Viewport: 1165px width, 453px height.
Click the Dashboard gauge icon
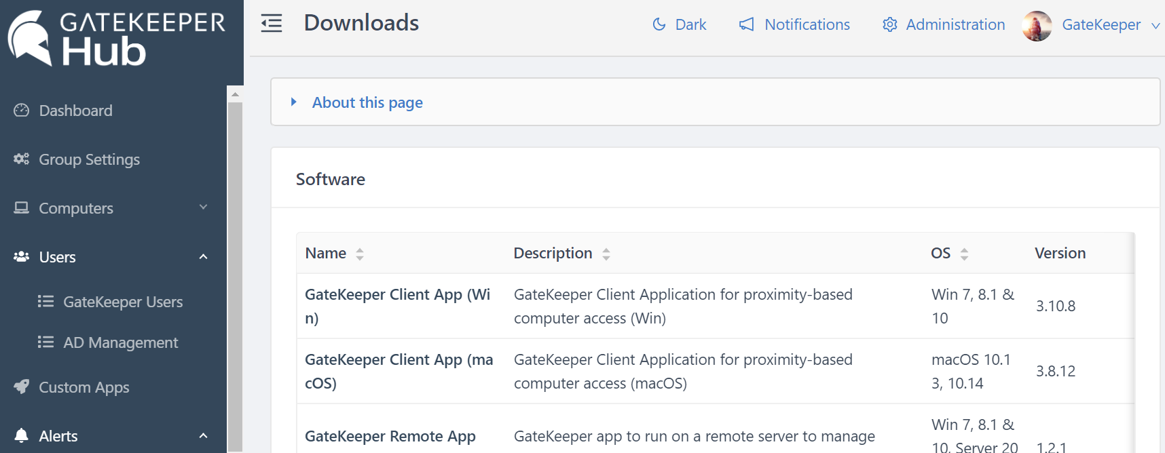tap(22, 111)
